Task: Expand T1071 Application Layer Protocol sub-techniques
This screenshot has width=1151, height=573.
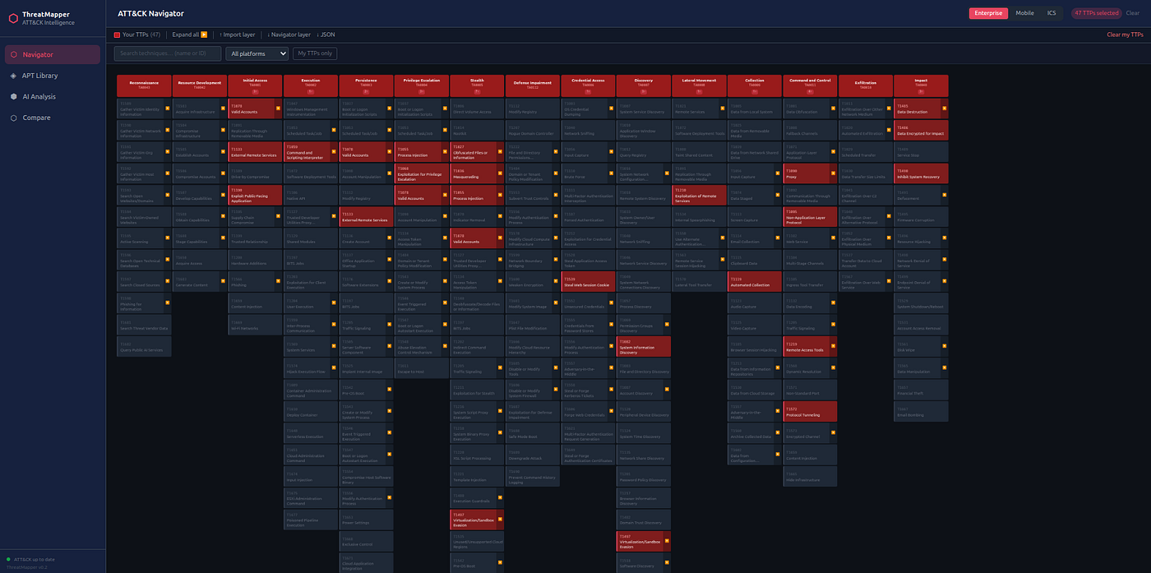Action: pyautogui.click(x=834, y=151)
